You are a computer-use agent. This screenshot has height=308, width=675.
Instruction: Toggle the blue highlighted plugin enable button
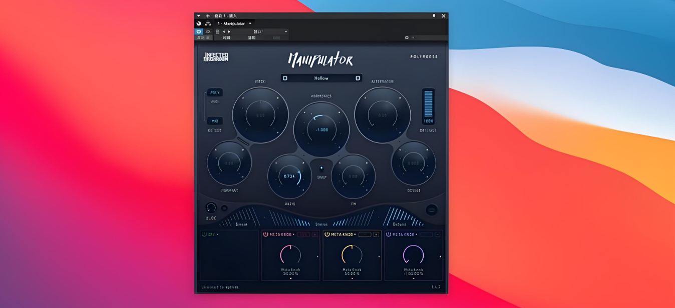coord(199,31)
